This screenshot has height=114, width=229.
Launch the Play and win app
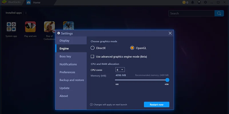tap(30, 27)
